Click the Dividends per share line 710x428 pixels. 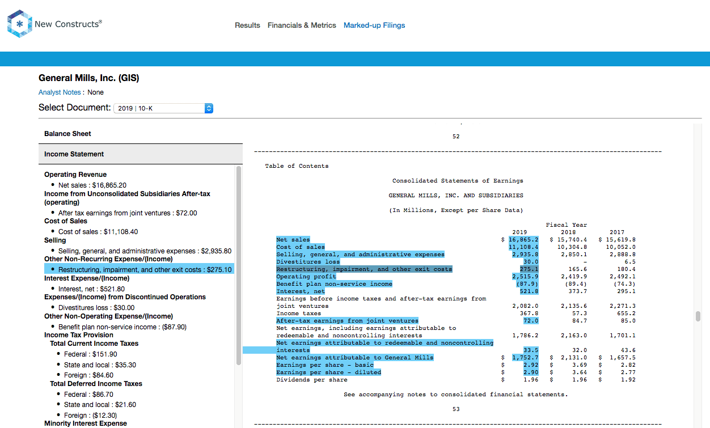coord(312,380)
